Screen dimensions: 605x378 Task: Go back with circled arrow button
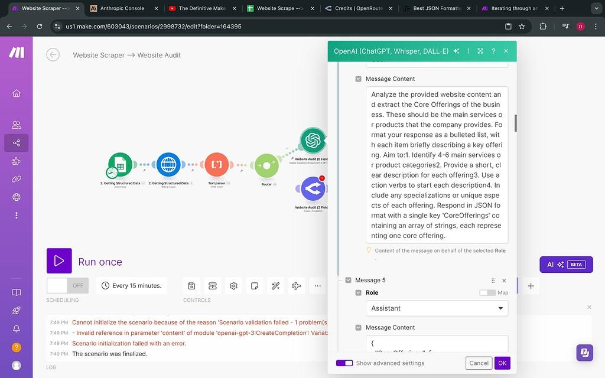[x=53, y=55]
